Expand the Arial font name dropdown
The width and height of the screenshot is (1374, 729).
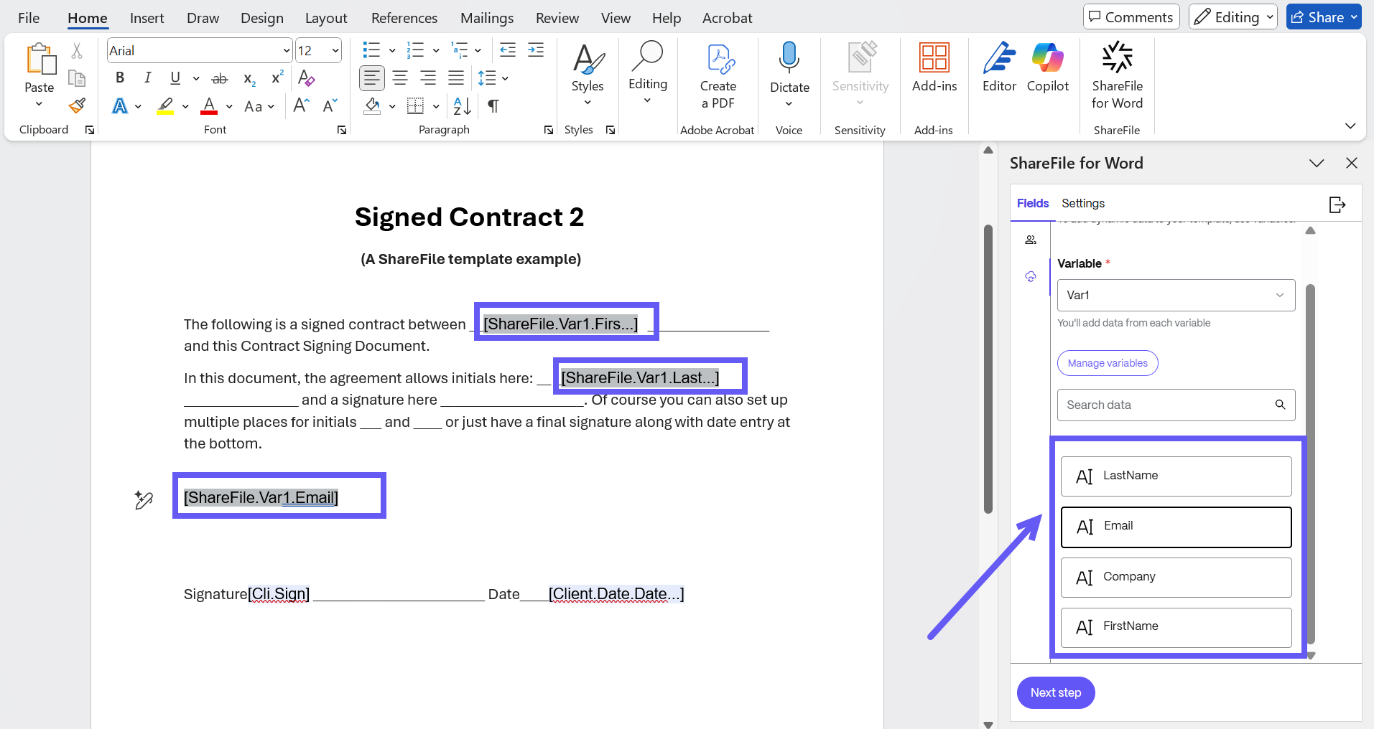point(287,50)
